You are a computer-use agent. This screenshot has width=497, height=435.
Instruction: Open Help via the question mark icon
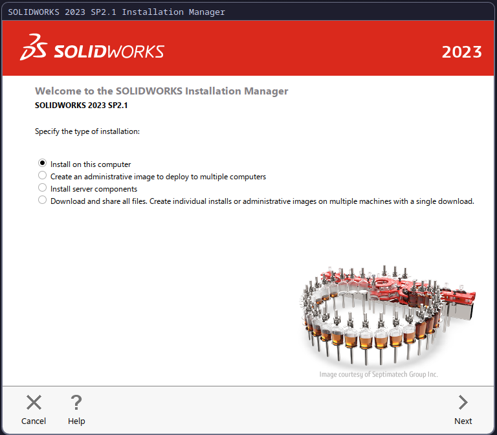pos(76,403)
